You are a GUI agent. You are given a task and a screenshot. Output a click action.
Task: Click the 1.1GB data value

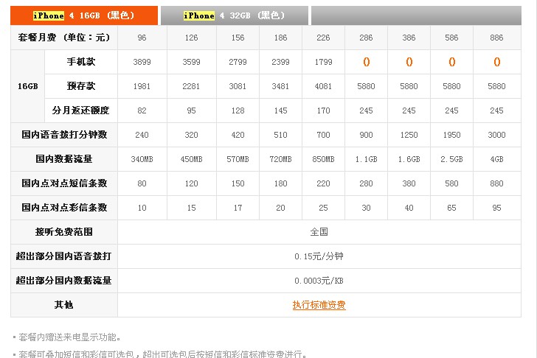pos(366,159)
